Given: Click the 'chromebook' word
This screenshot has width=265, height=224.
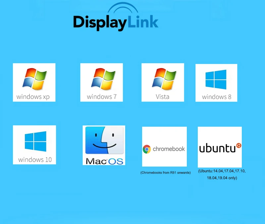Looking at the screenshot, I should [169, 149].
